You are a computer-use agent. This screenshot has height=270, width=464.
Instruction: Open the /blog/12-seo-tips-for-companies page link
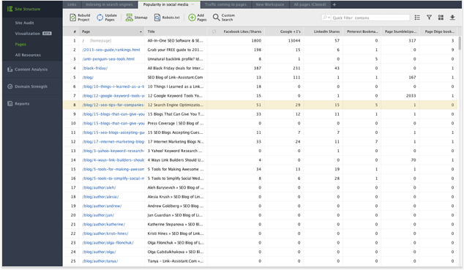[113, 105]
